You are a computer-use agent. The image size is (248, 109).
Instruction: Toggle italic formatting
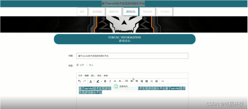(110, 81)
